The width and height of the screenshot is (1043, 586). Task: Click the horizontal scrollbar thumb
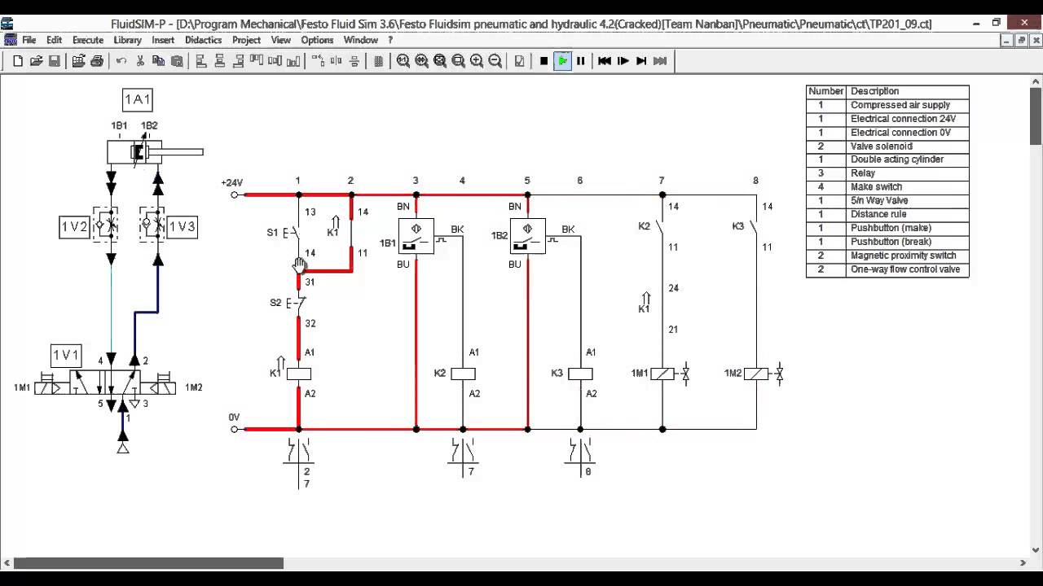click(148, 563)
